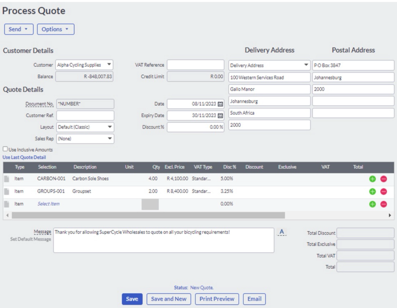
Task: Click the Select Item link
Action: 48,204
